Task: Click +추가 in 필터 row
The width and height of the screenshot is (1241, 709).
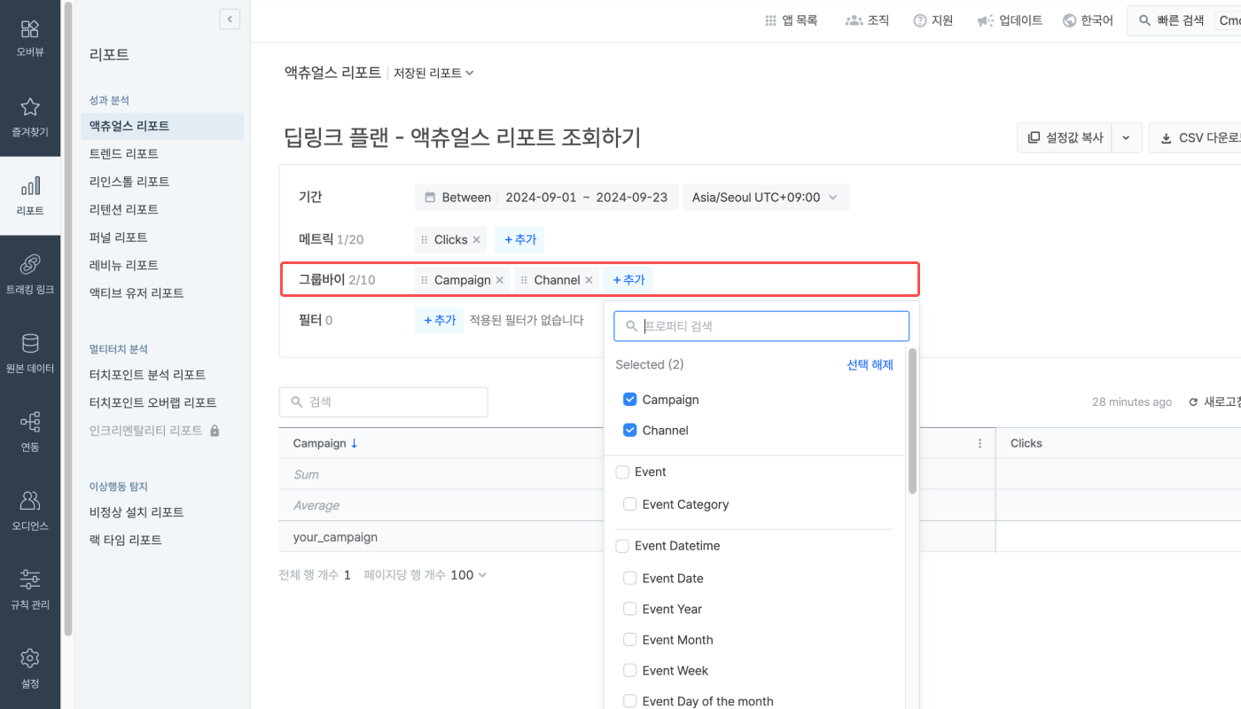Action: (439, 320)
